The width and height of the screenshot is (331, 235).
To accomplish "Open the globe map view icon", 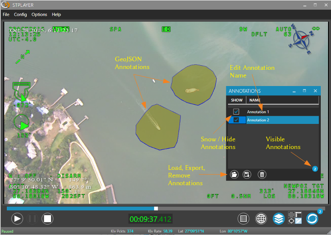I will click(x=261, y=219).
